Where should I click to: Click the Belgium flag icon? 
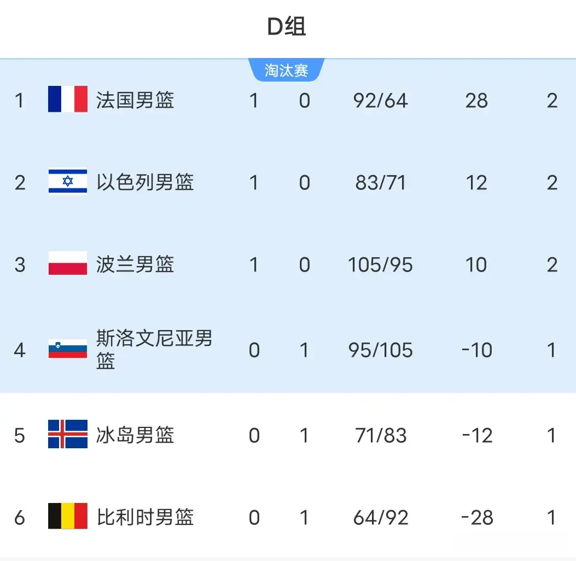(68, 516)
